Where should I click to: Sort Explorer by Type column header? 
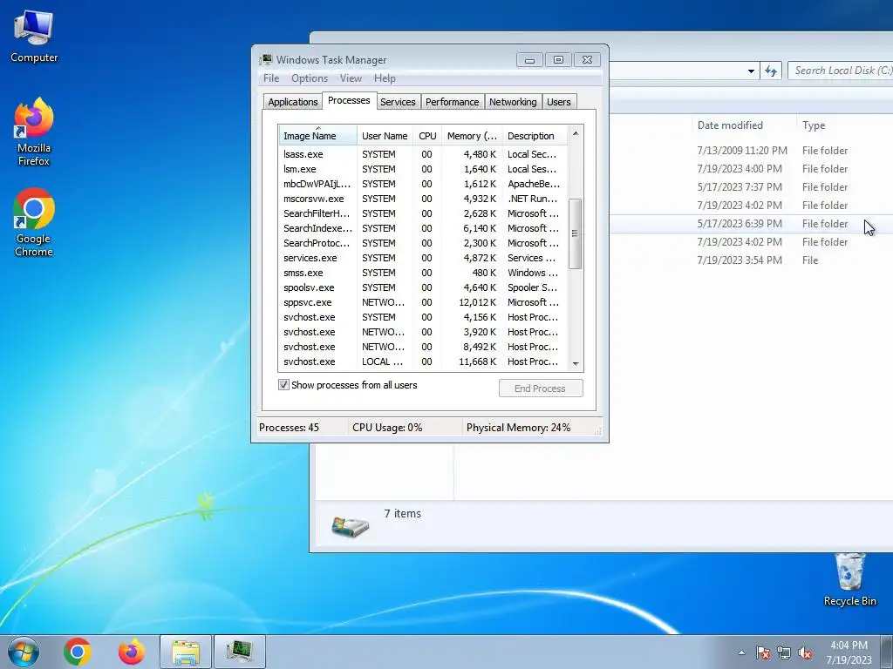843,125
